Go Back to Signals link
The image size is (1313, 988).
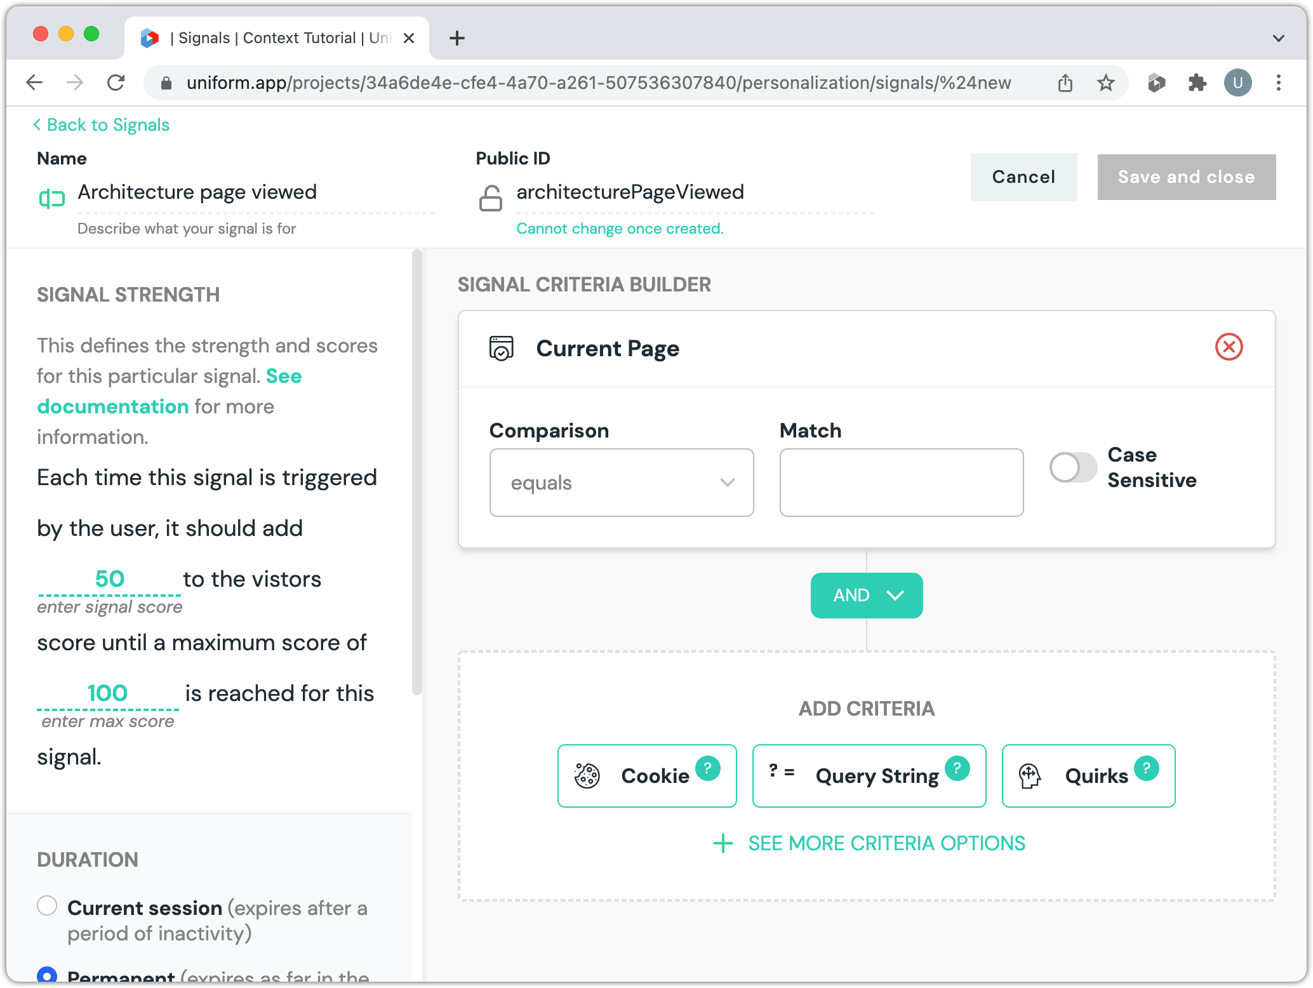pos(102,125)
